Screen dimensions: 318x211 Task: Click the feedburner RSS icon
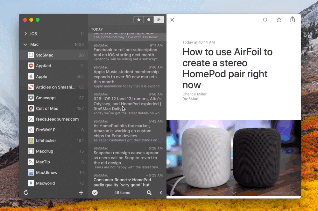pos(31,119)
